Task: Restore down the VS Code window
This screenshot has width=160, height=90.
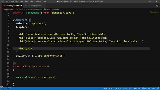Action: pos(156,1)
